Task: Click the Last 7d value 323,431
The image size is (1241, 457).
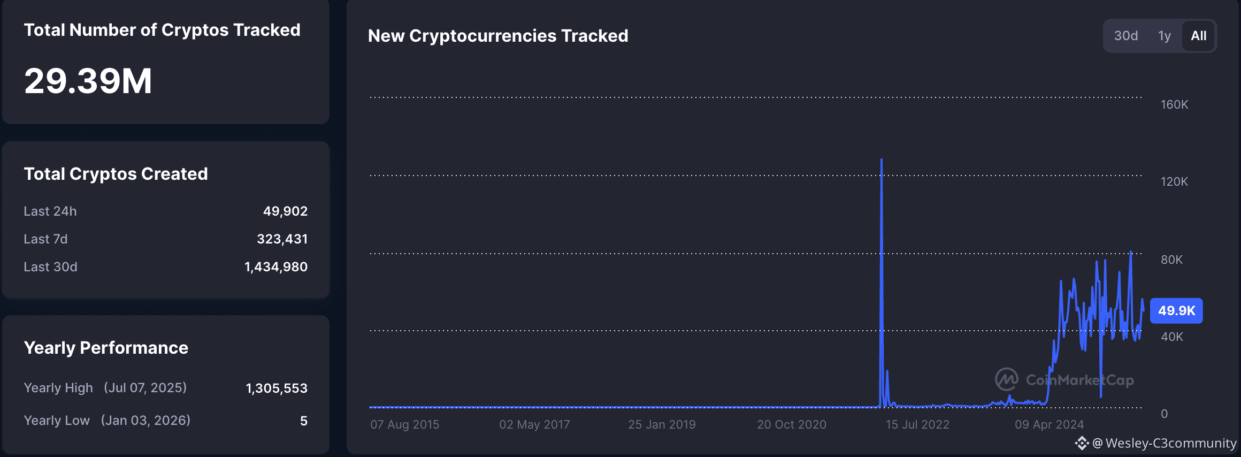Action: click(282, 239)
